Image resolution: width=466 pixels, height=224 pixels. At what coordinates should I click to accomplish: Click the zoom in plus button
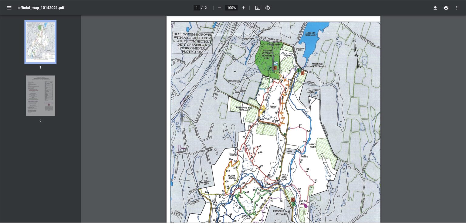[243, 8]
